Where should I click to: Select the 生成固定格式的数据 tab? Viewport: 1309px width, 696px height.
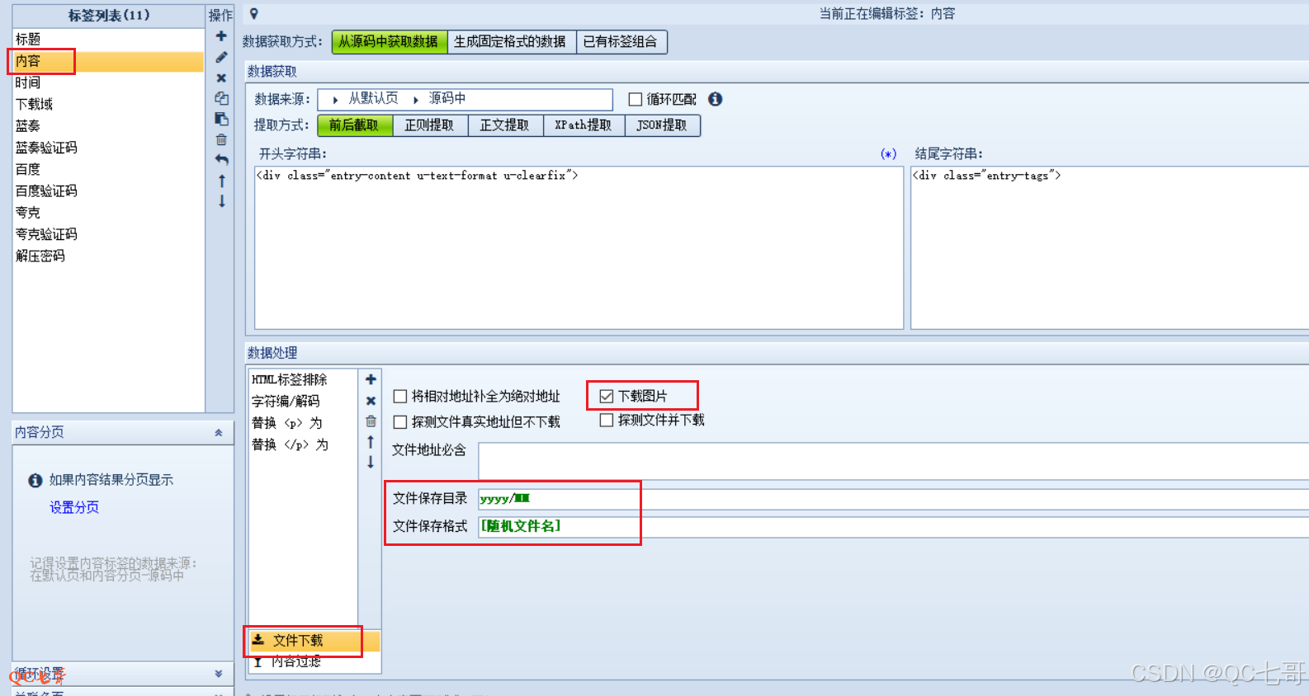[x=510, y=42]
